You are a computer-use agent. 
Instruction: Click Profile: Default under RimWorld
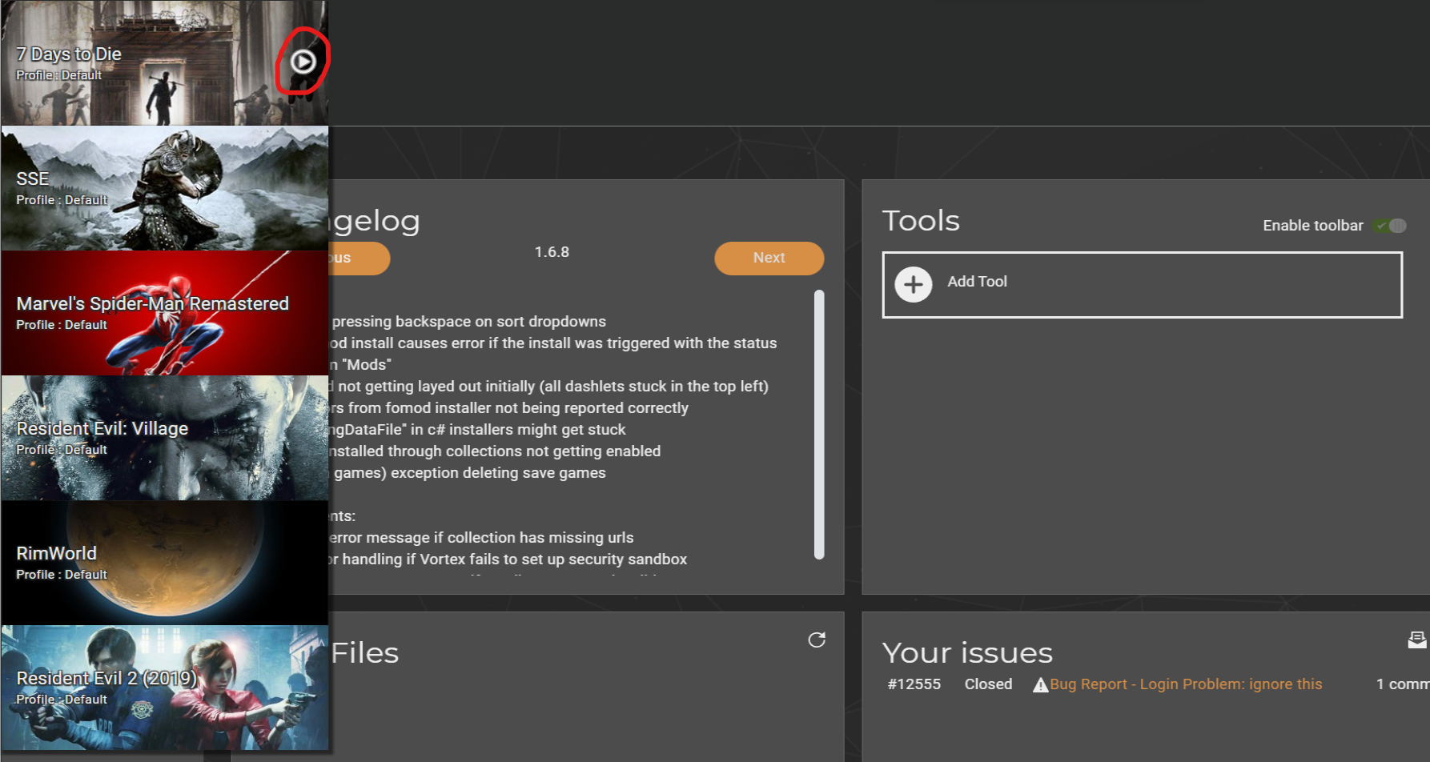pos(62,574)
